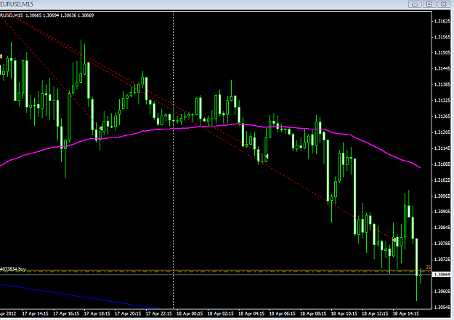454x320 pixels.
Task: Click time label 18 Apr 10:15
Action: pos(344,313)
